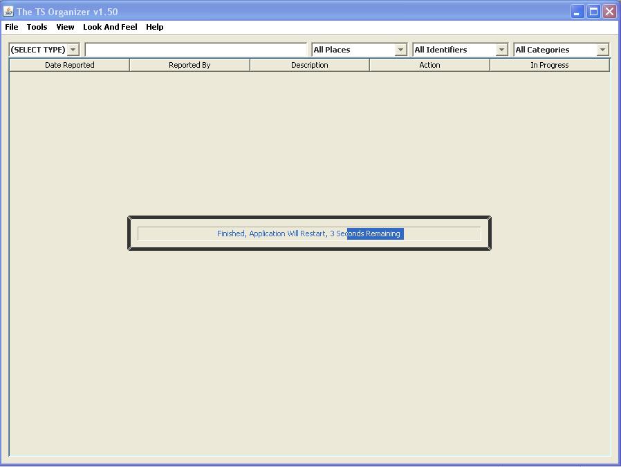Click the Action column header
This screenshot has width=621, height=467.
point(429,65)
